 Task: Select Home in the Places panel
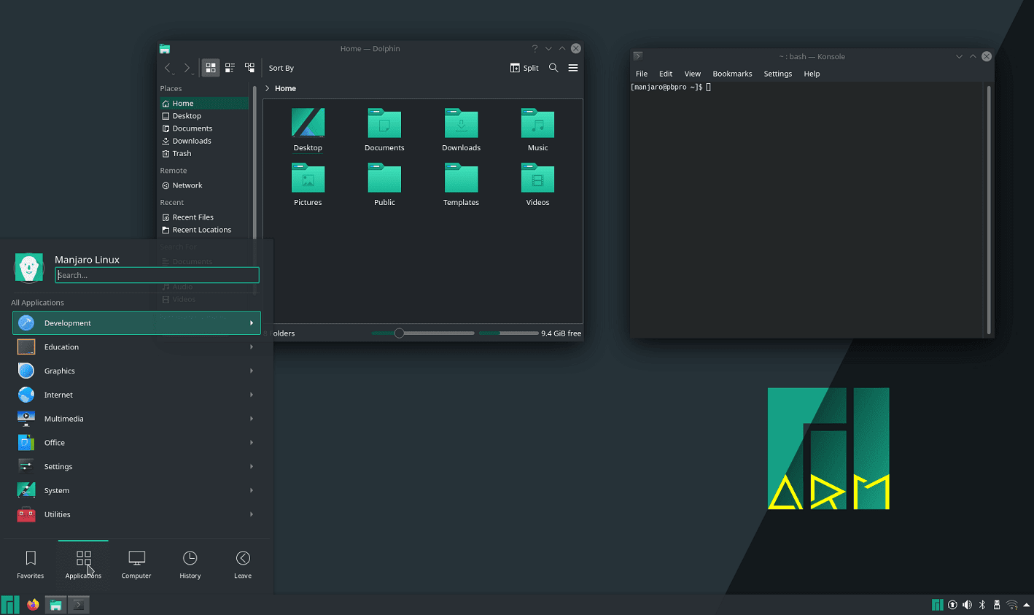coord(204,104)
